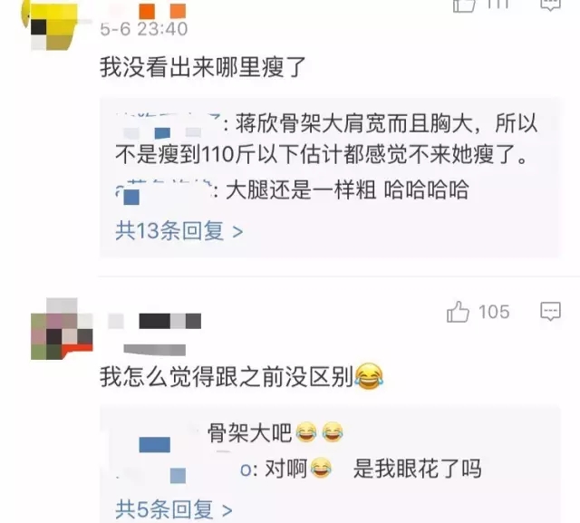This screenshot has height=523, width=580.
Task: Like the top comment posted 5-6 23:40
Action: tap(464, 5)
